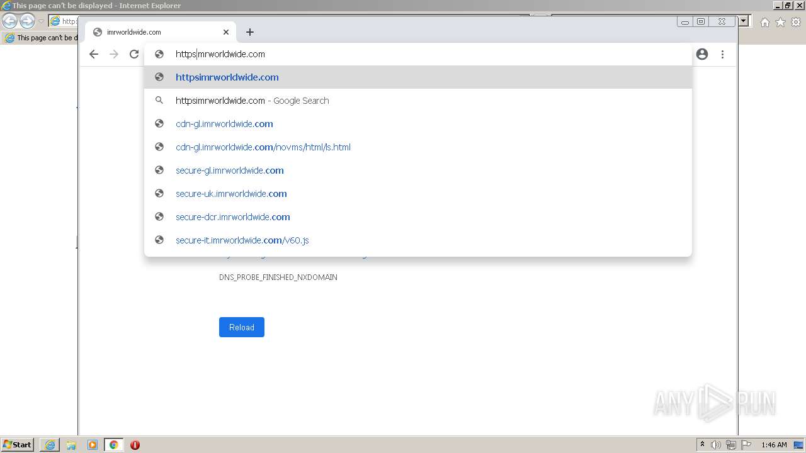Select secure-it.imrworldwide.com/v60.js suggestion
806x453 pixels.
click(418, 240)
